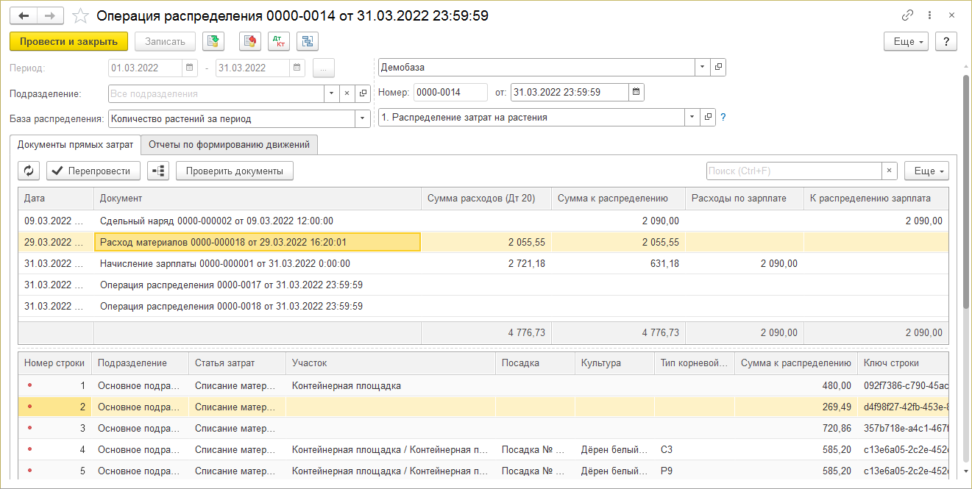This screenshot has width=972, height=489.
Task: Copy link to document via chain icon
Action: pyautogui.click(x=907, y=15)
